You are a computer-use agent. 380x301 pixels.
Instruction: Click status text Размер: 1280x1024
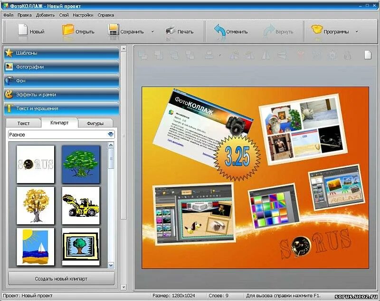[173, 296]
